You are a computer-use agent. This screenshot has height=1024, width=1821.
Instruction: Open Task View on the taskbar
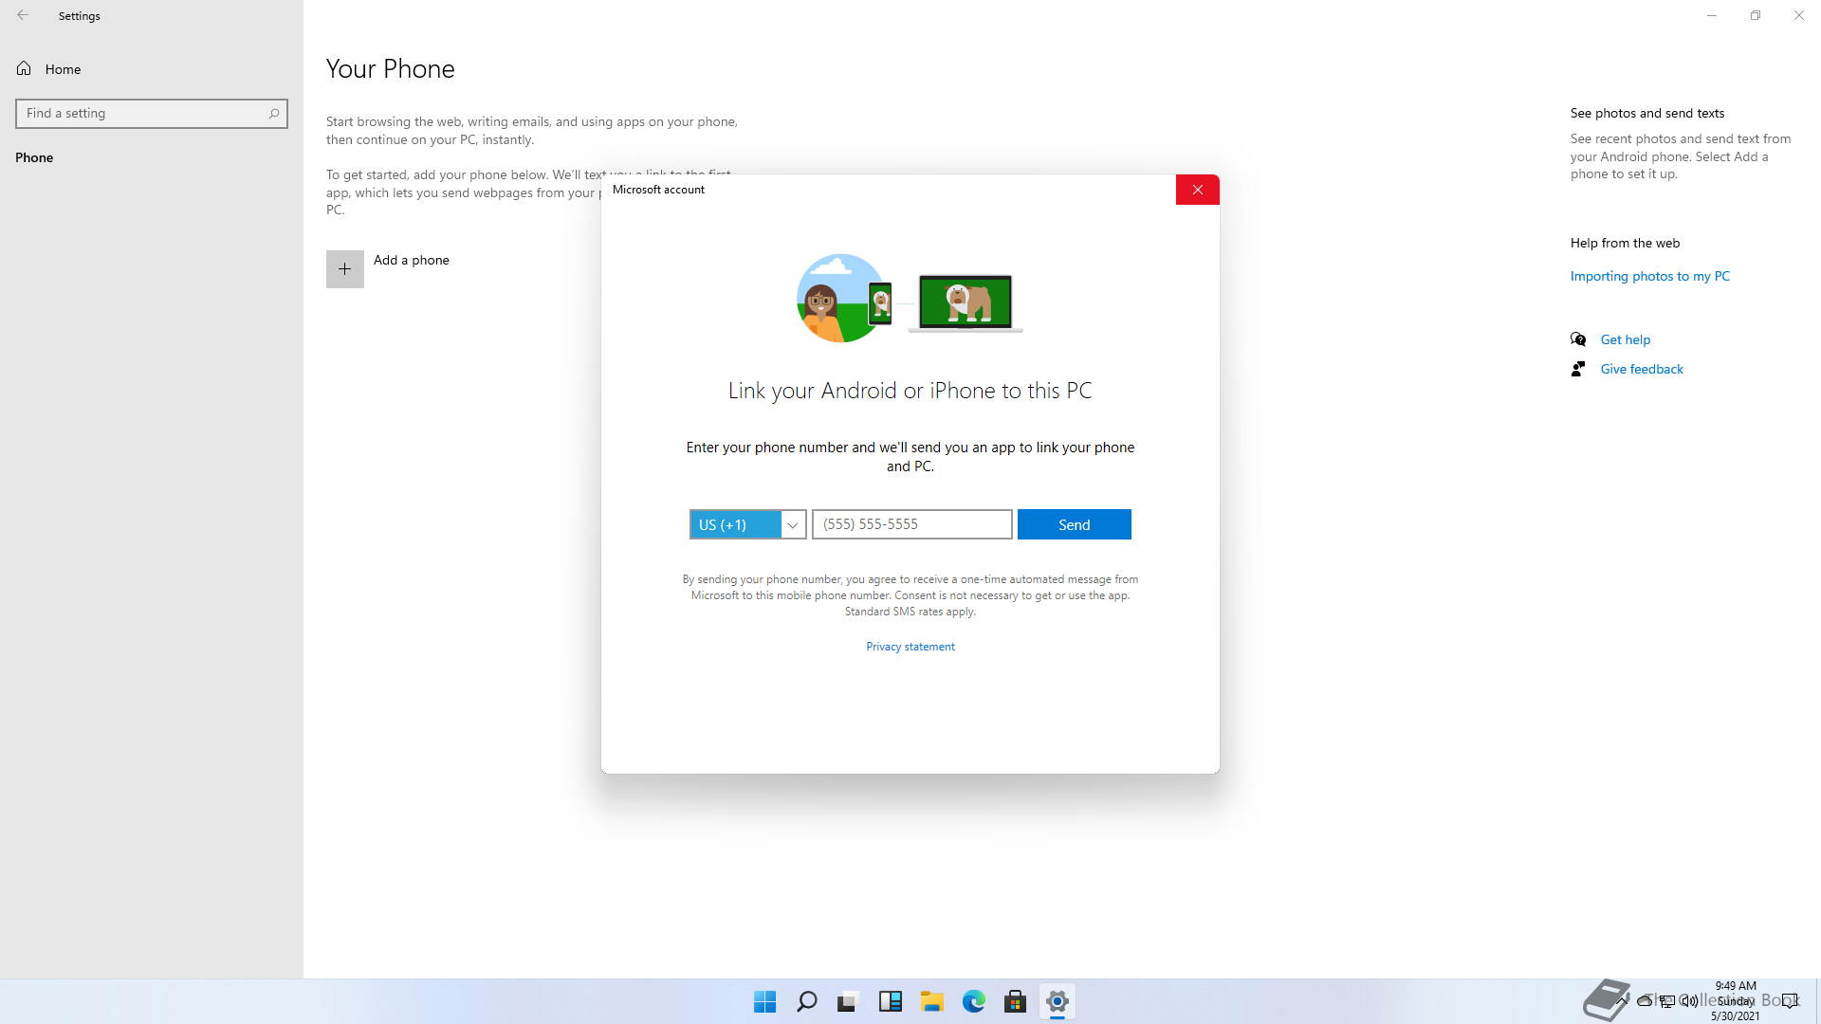849,1001
